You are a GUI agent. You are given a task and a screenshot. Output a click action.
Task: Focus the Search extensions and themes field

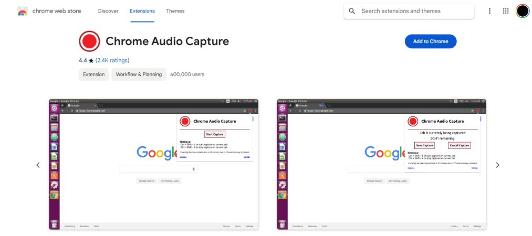[415, 11]
